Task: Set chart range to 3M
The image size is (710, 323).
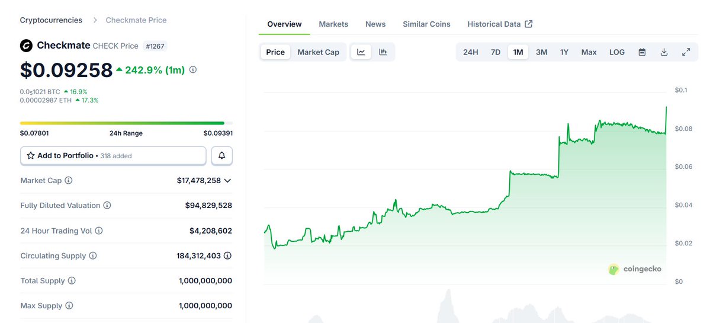Action: point(542,52)
